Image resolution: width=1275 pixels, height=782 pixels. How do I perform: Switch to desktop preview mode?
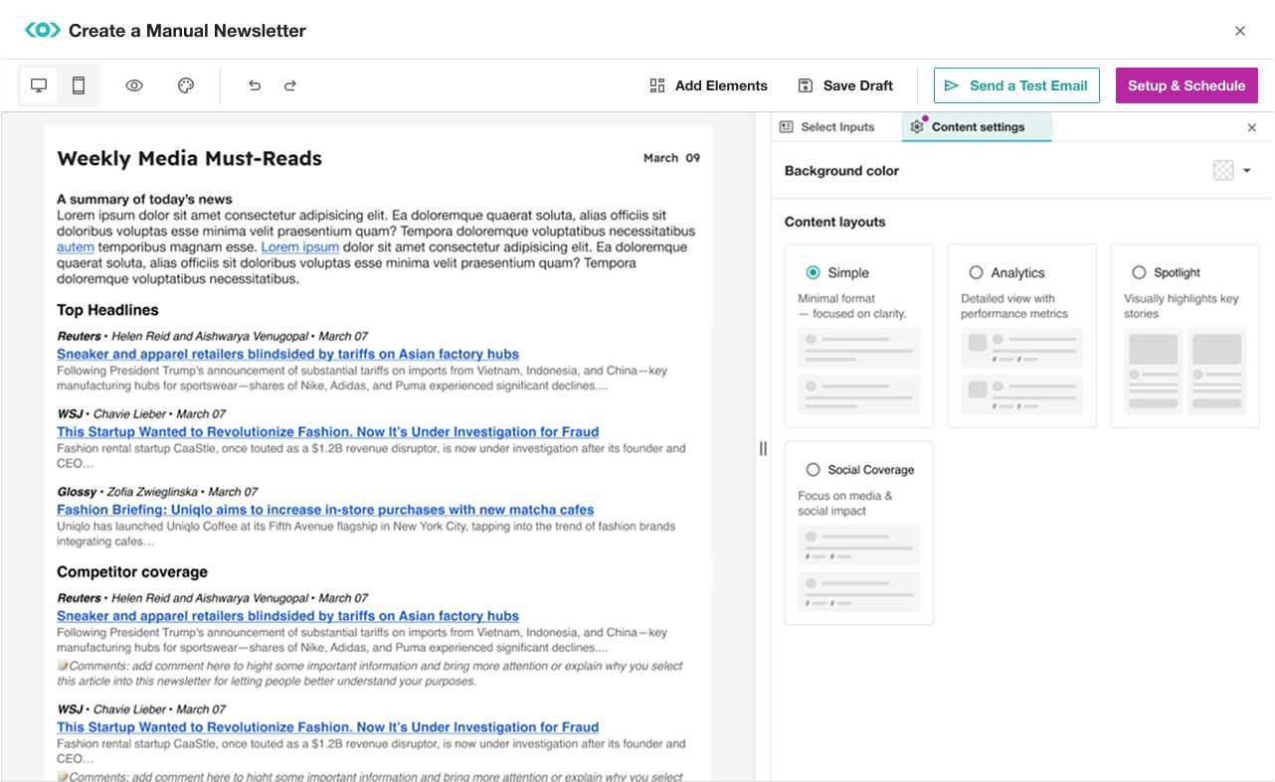coord(39,85)
